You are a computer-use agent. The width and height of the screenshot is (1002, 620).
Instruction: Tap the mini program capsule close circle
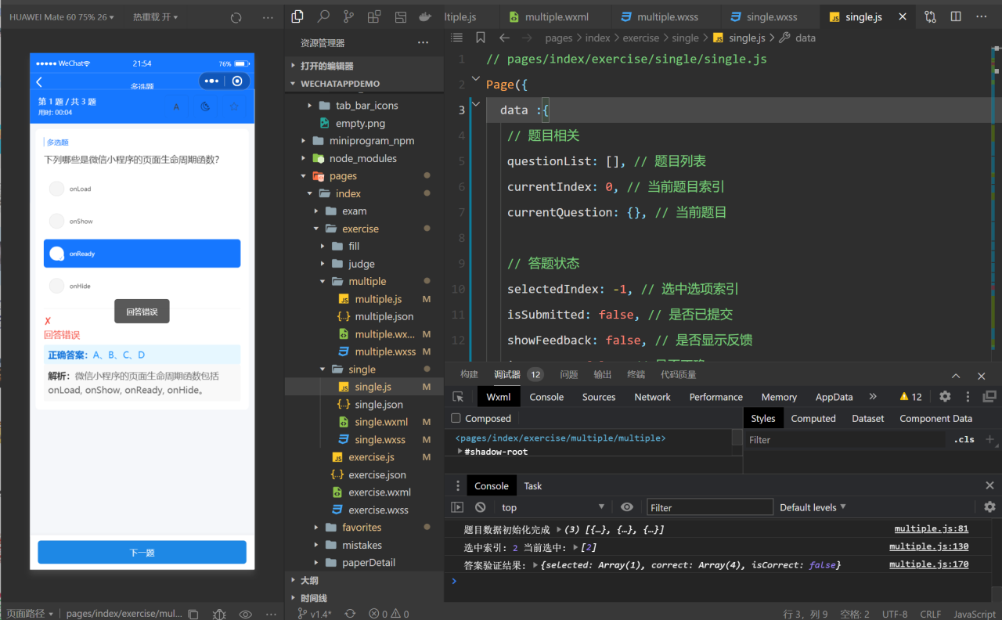point(237,81)
